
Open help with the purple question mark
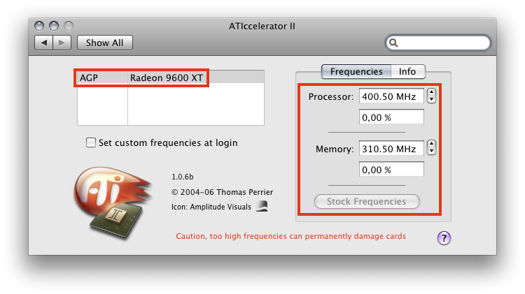[444, 238]
